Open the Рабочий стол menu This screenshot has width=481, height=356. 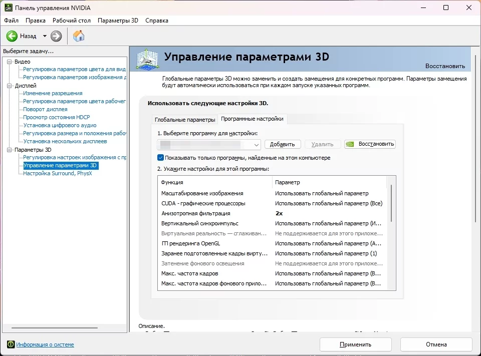coord(72,21)
